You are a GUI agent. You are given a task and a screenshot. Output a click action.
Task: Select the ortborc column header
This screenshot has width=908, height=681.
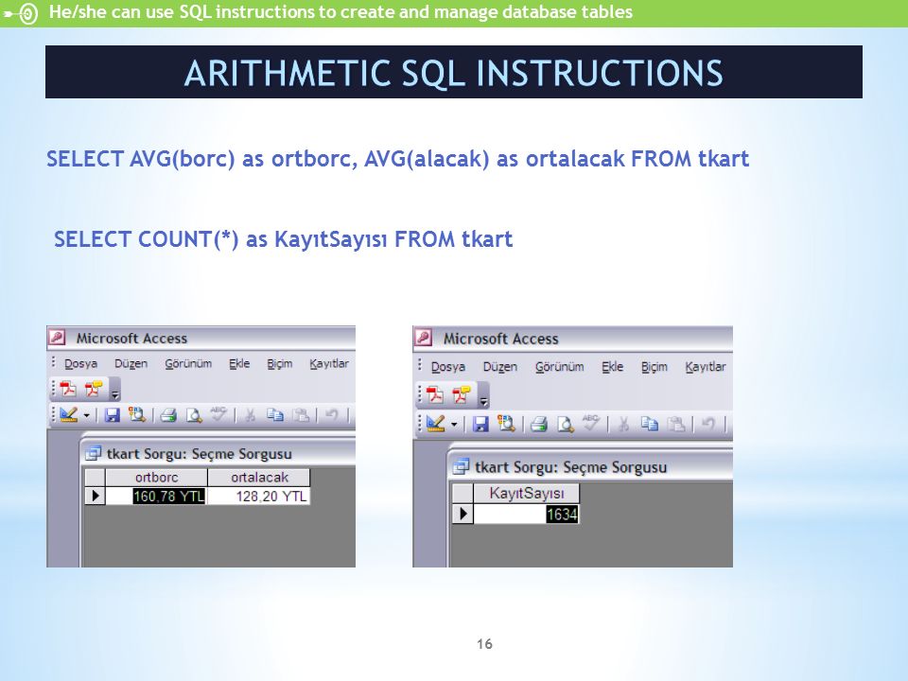[156, 477]
